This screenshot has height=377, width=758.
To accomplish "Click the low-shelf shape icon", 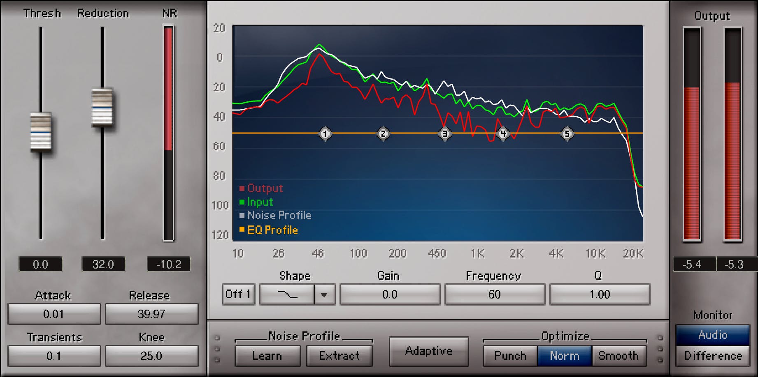I will click(287, 294).
